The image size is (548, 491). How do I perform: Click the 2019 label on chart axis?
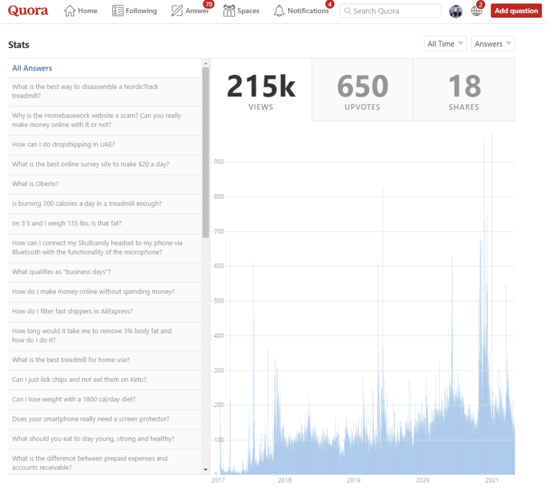point(353,480)
